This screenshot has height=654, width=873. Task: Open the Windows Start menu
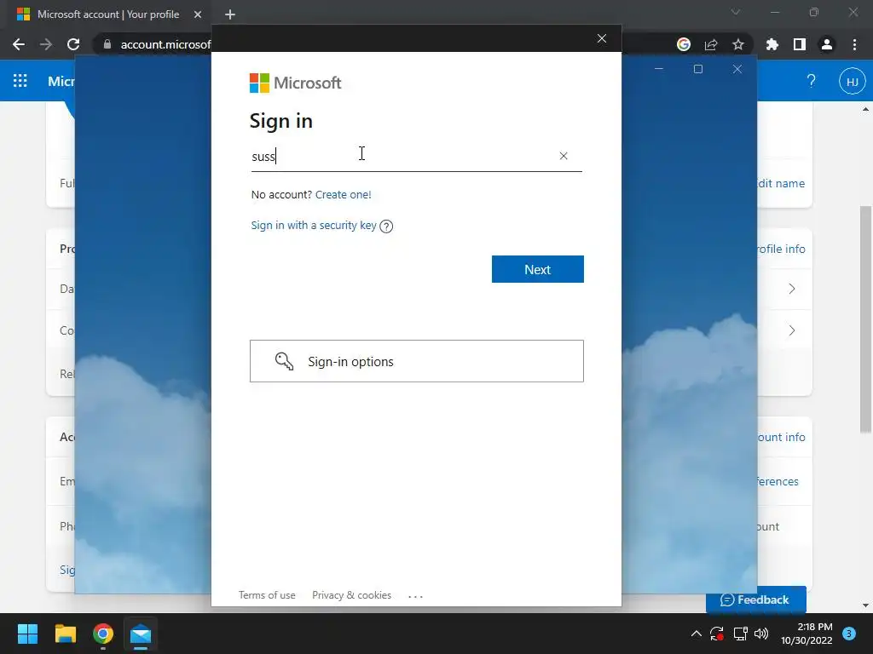[x=27, y=634]
